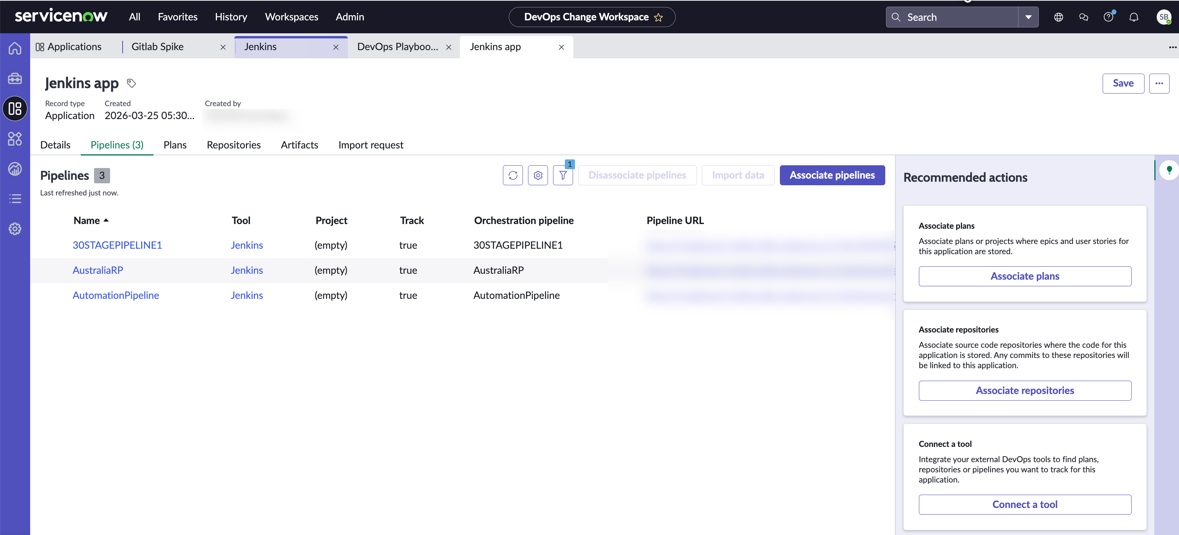Click the Pipeline URL column header
1179x535 pixels.
(675, 221)
